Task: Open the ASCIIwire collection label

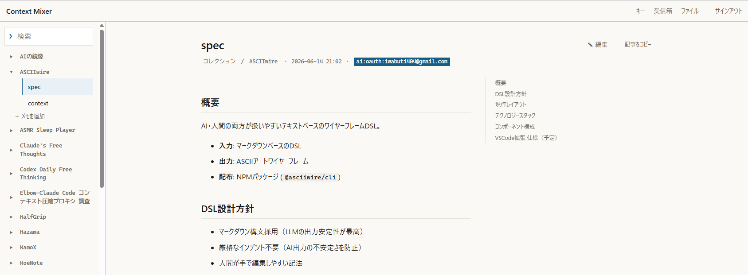Action: [x=35, y=72]
